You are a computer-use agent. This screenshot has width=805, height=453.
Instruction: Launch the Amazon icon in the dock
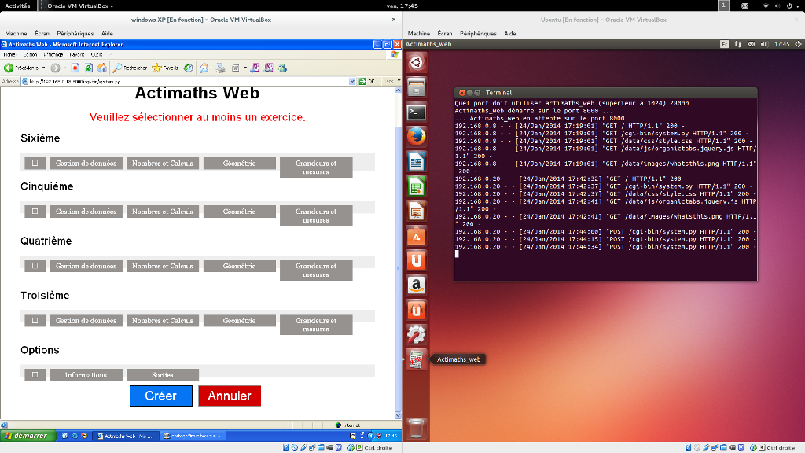(x=417, y=285)
